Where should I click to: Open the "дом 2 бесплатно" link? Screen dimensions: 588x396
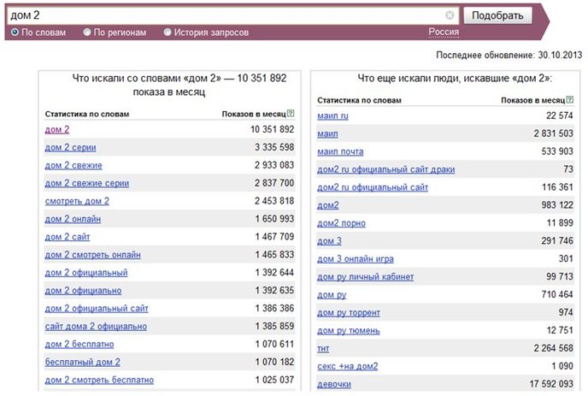point(79,344)
